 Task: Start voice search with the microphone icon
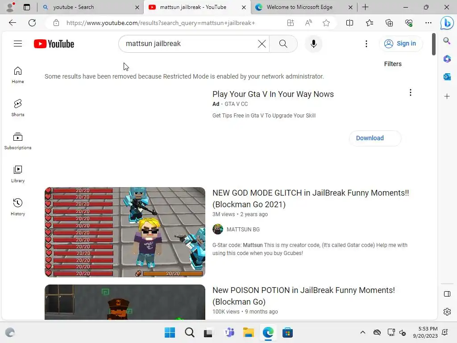click(313, 44)
